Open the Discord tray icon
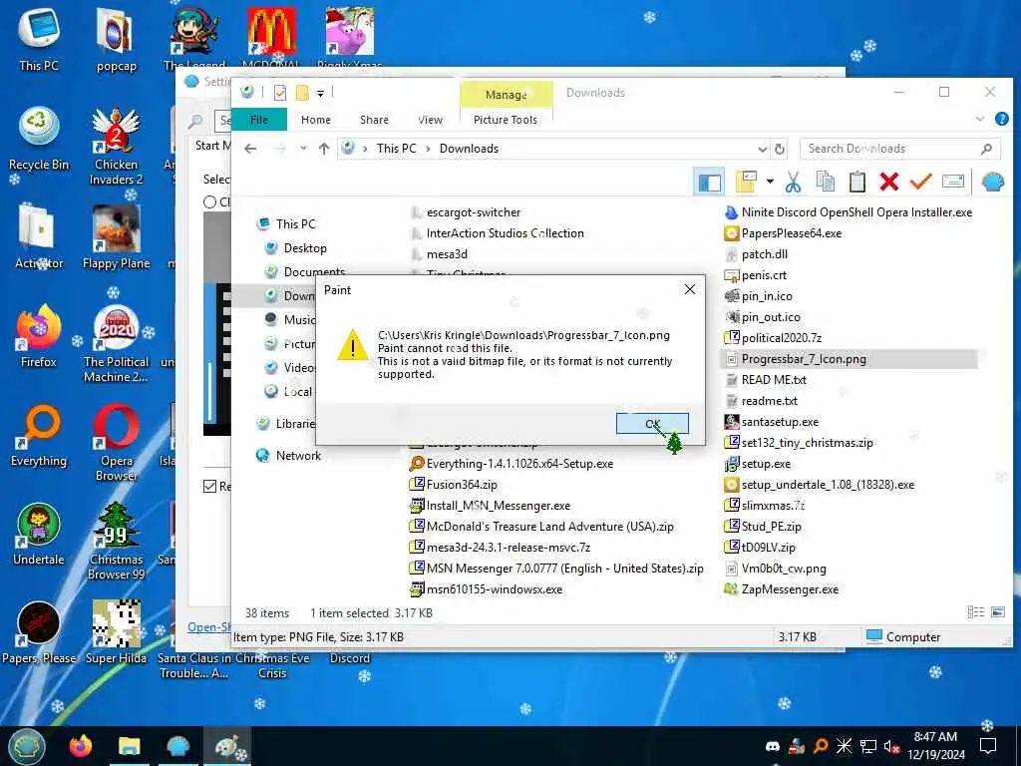 point(773,746)
